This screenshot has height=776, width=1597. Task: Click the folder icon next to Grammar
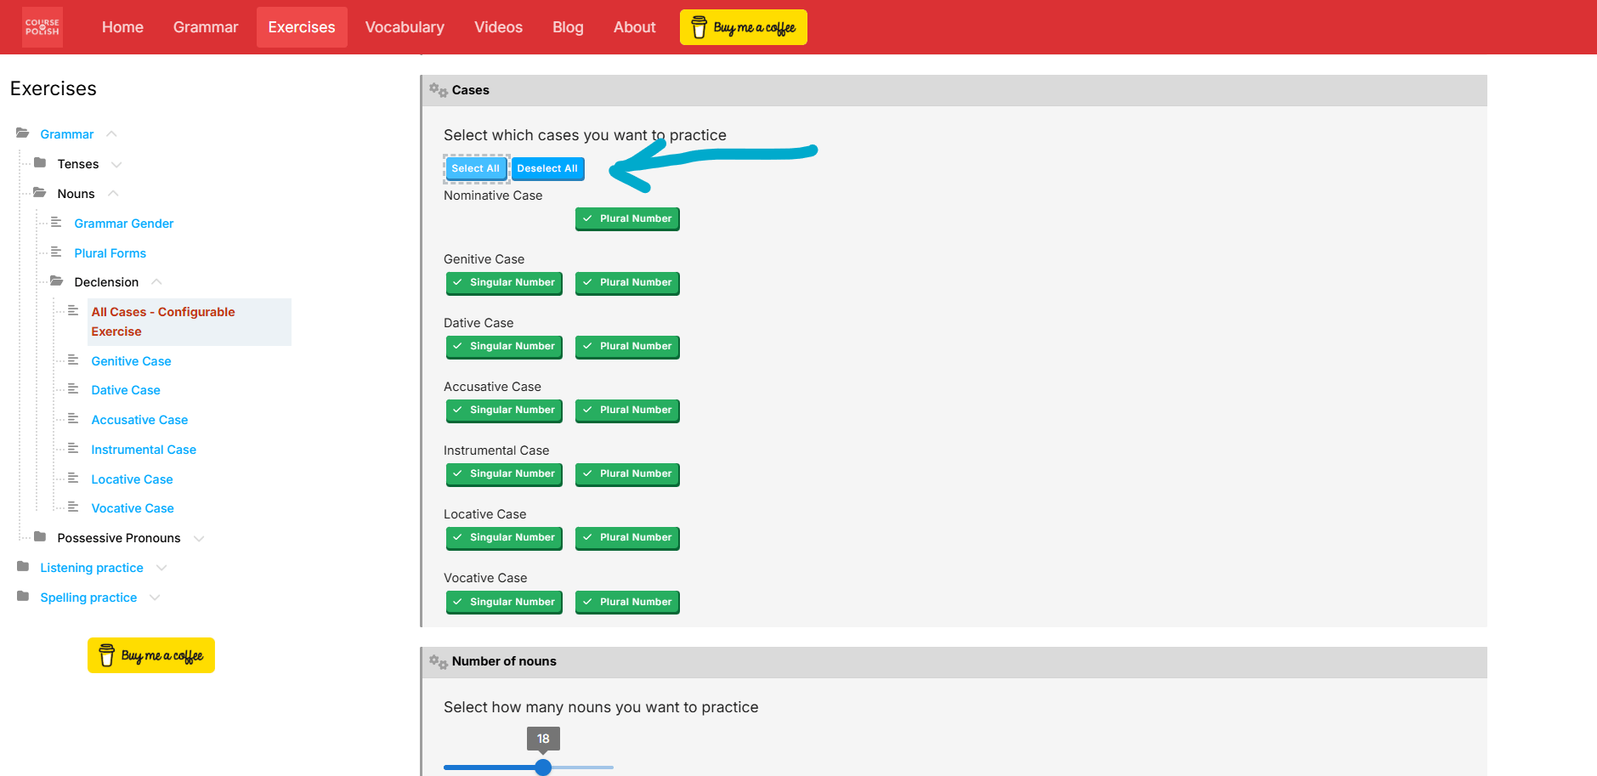tap(22, 133)
